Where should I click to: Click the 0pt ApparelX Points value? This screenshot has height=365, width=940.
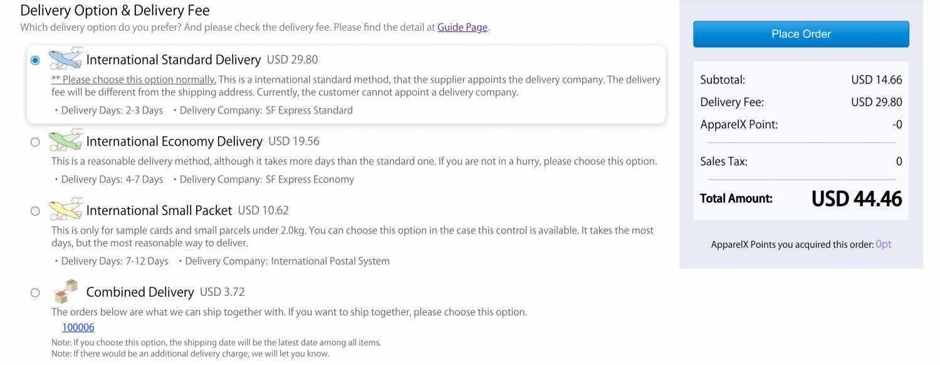pyautogui.click(x=884, y=245)
